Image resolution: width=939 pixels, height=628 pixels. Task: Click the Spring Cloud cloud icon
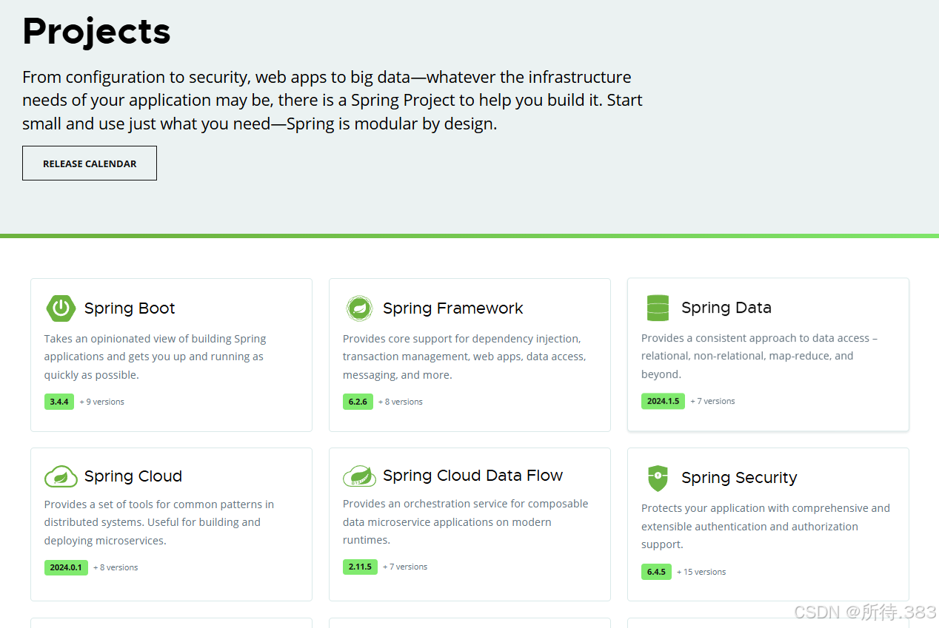pos(61,476)
